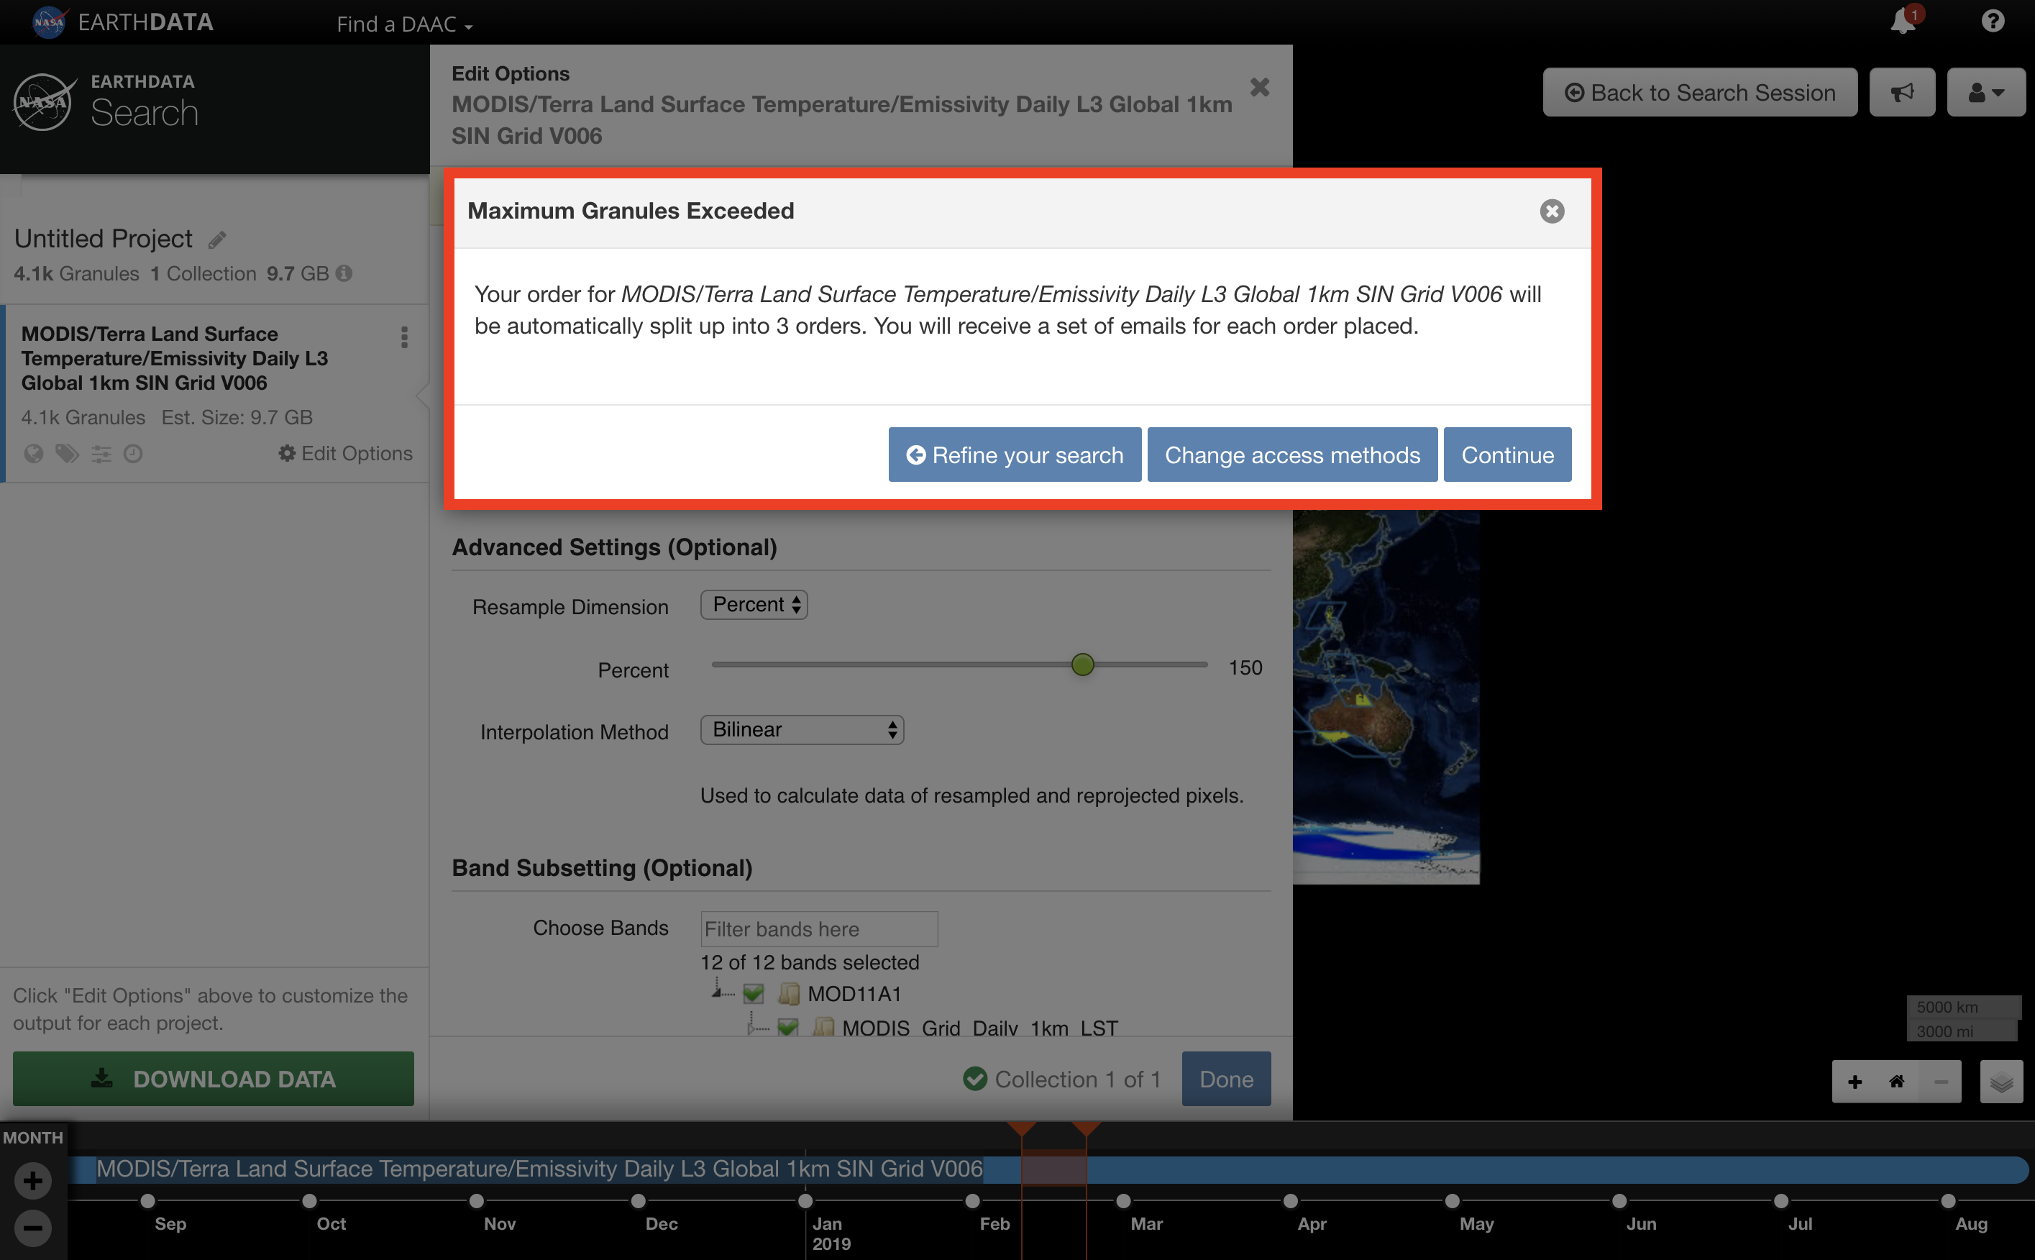
Task: Select the collection card title
Action: (174, 358)
